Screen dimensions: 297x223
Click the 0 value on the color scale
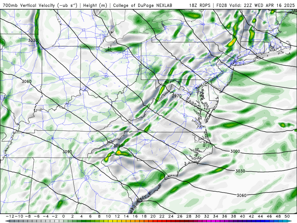(x=63, y=216)
